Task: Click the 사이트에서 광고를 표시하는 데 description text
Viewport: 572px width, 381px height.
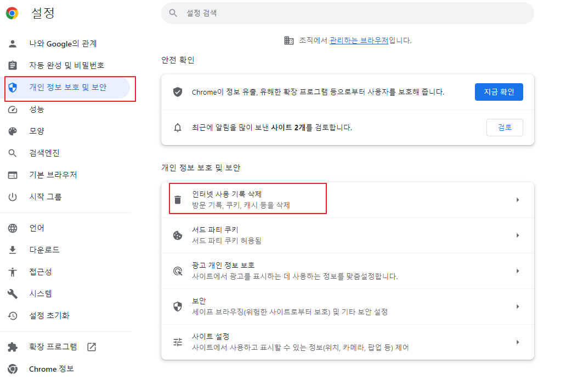Action: [x=295, y=276]
